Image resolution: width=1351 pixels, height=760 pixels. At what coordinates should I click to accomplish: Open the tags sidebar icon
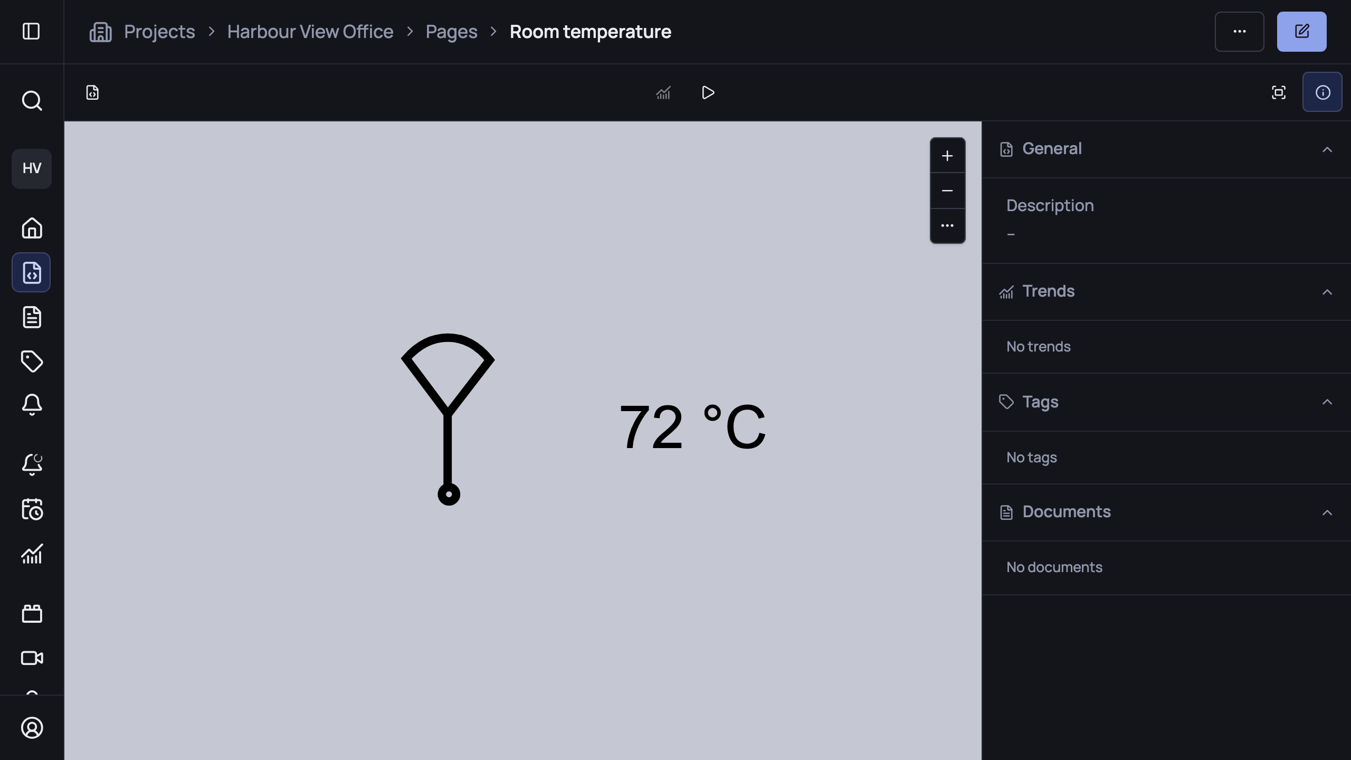pyautogui.click(x=32, y=362)
